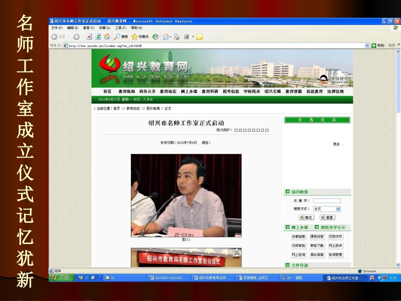
Task: Click the 法律法规 navigation link
Action: pyautogui.click(x=336, y=92)
